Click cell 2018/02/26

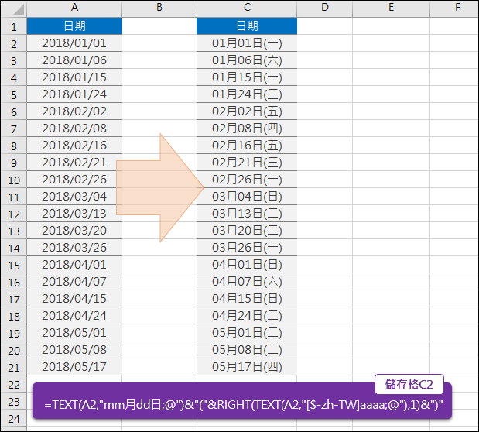(74, 179)
